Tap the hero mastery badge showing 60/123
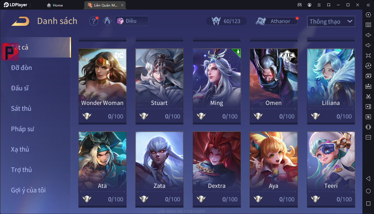Screen dimensions: 374x214 226,21
